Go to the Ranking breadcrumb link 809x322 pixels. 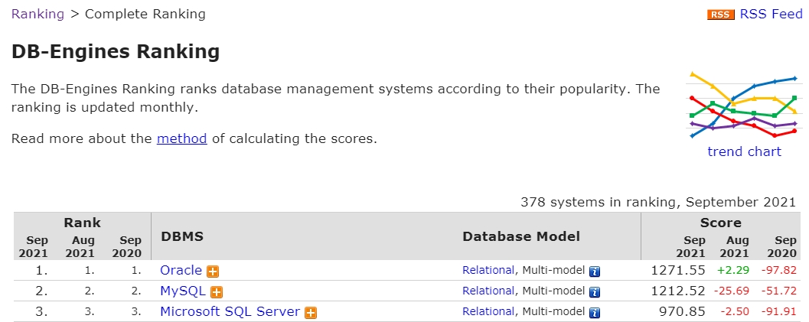[x=38, y=14]
